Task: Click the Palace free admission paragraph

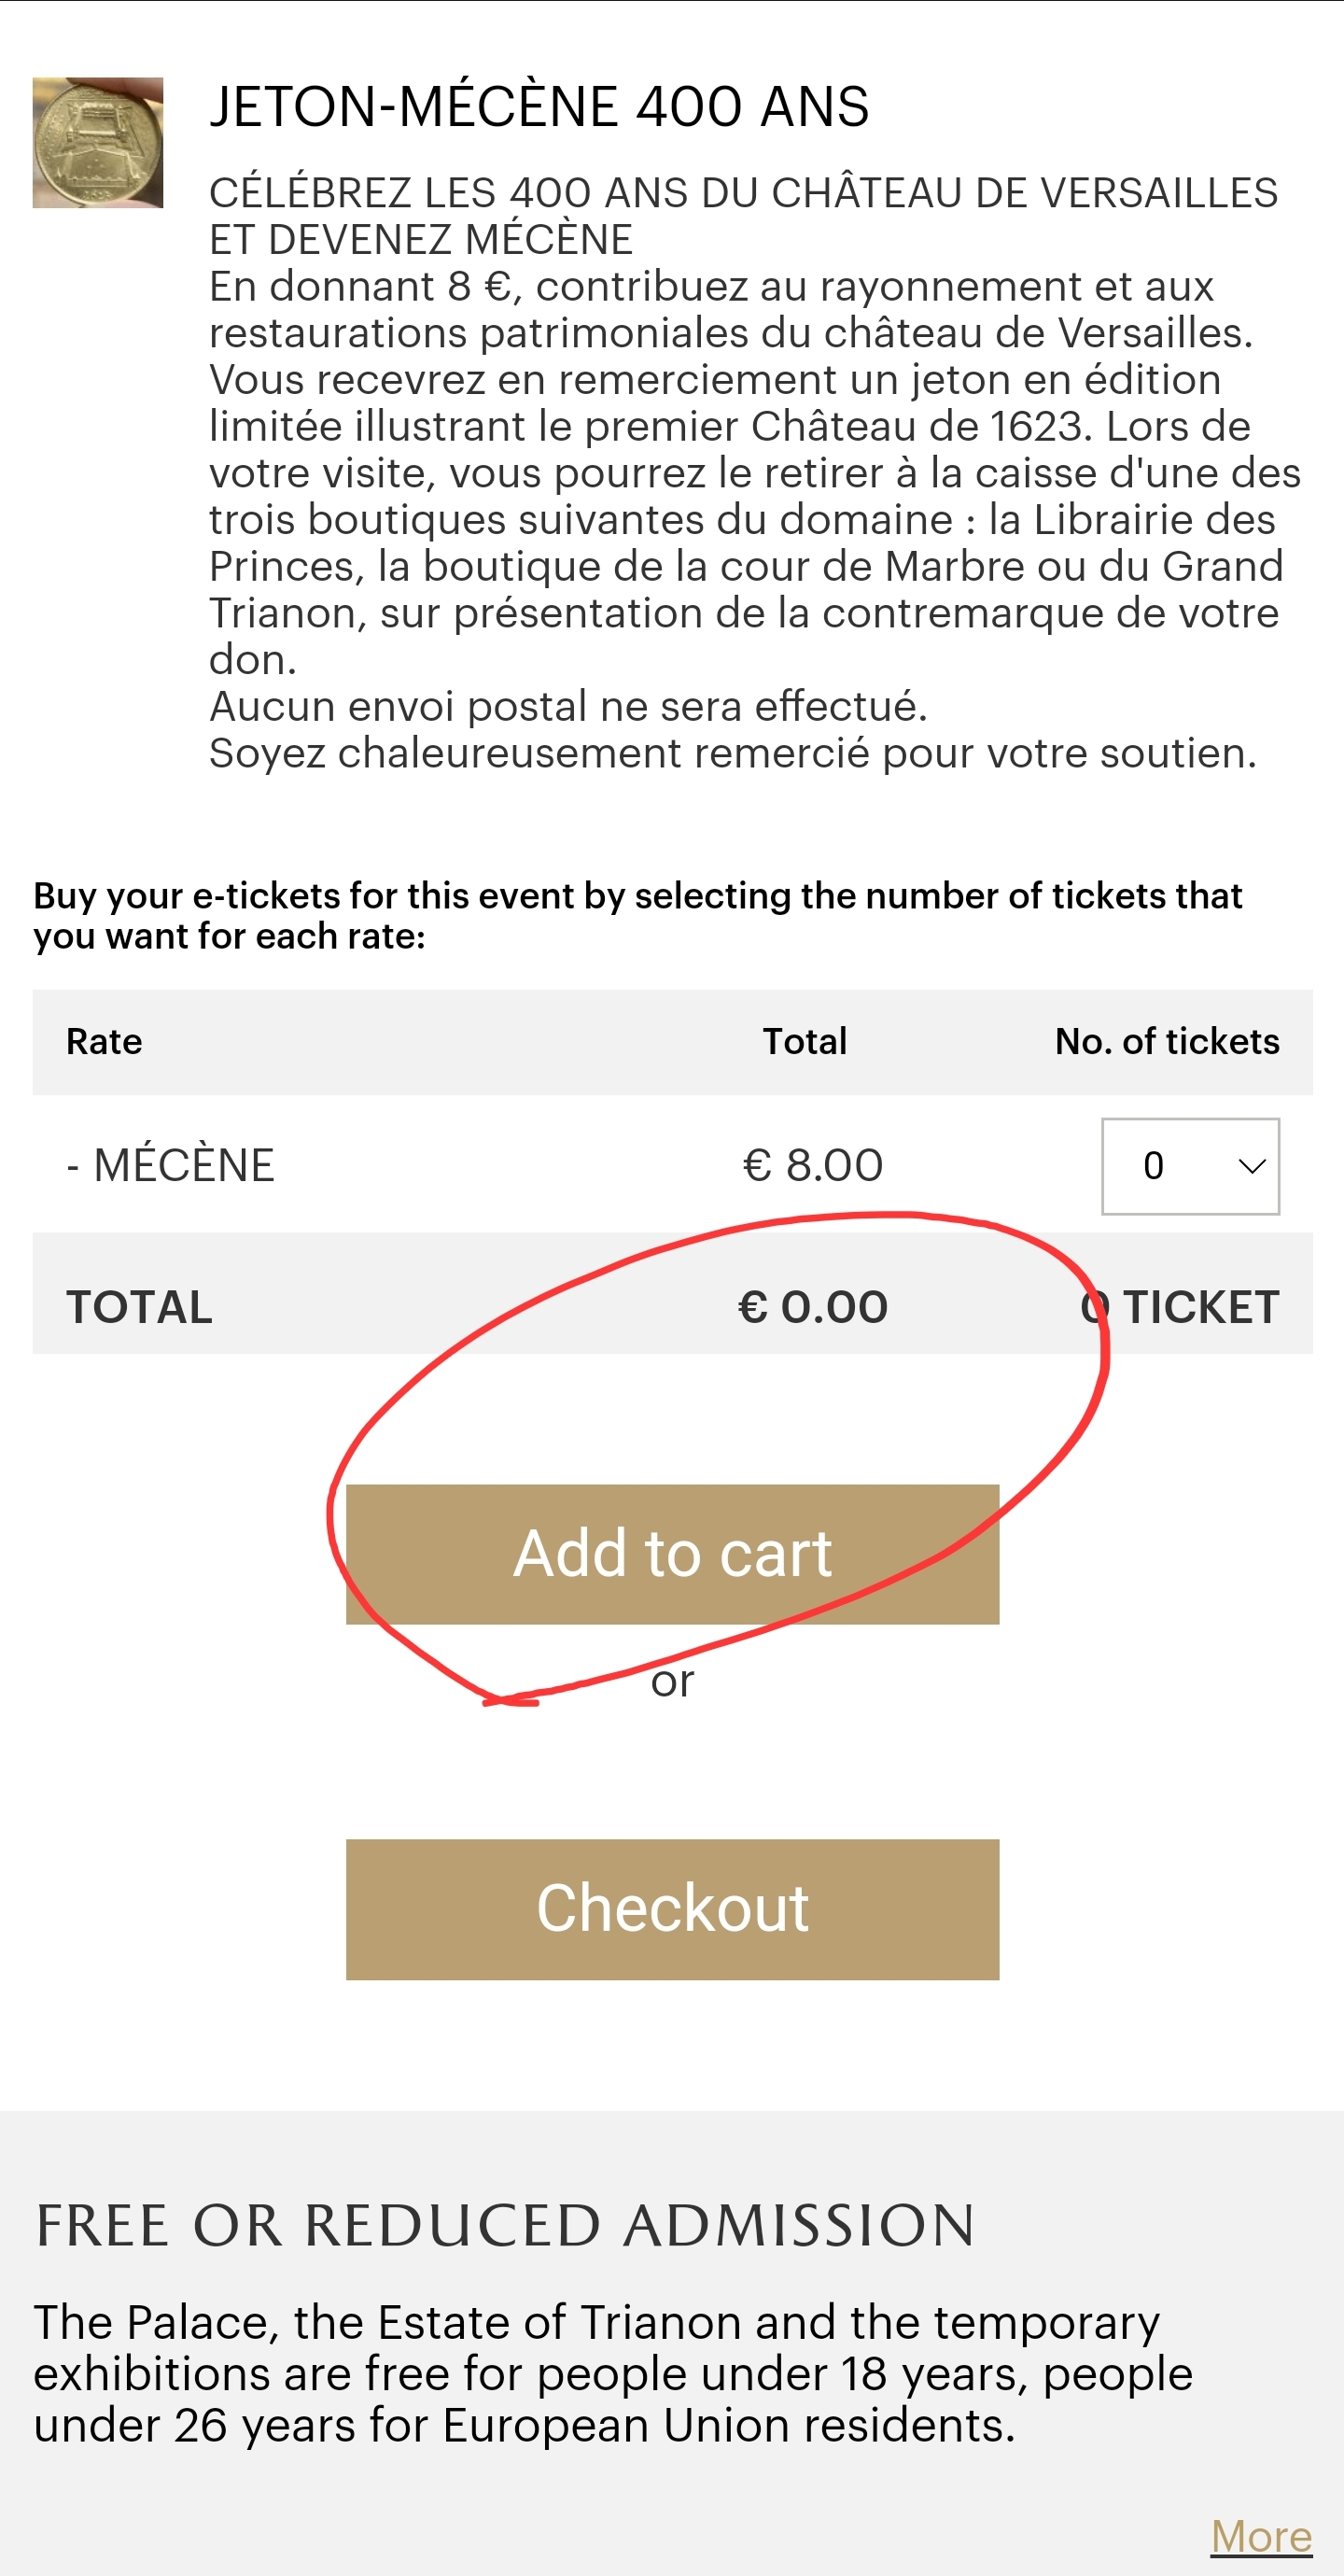Action: pyautogui.click(x=613, y=2373)
